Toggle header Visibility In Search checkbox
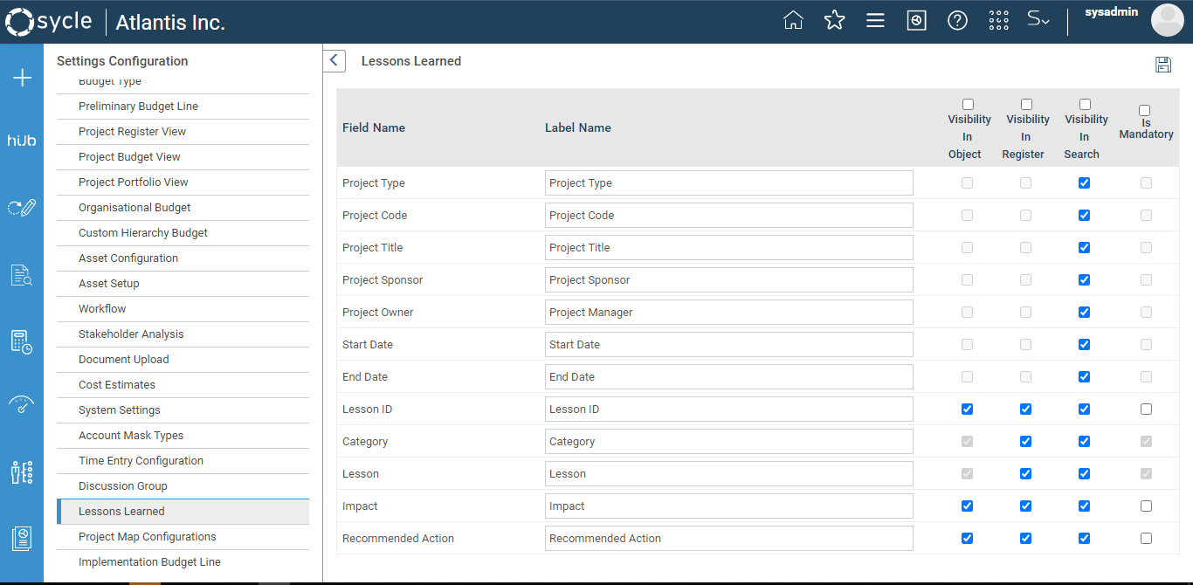The width and height of the screenshot is (1193, 585). pyautogui.click(x=1085, y=104)
